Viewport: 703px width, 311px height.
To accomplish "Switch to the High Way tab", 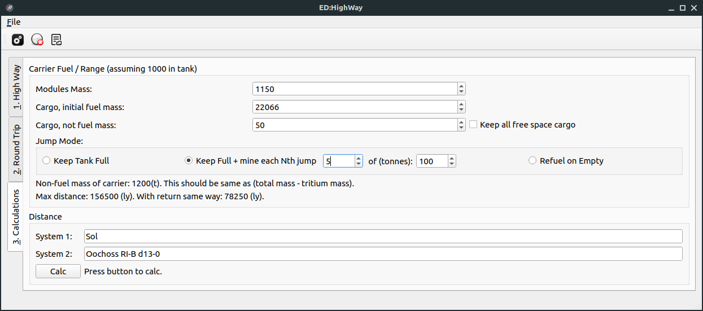I will pyautogui.click(x=16, y=87).
